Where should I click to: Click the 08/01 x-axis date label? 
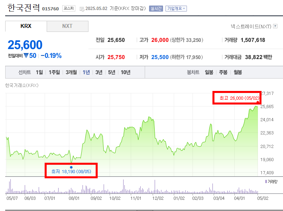point(74,198)
